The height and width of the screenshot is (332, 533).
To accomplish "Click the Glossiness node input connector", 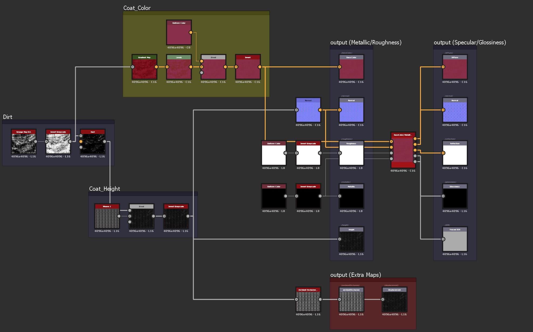I will pyautogui.click(x=443, y=196).
